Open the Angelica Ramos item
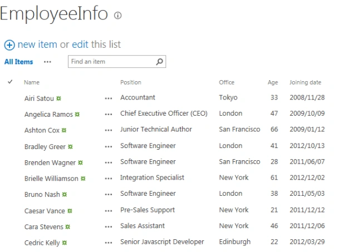The image size is (362, 252). (48, 115)
